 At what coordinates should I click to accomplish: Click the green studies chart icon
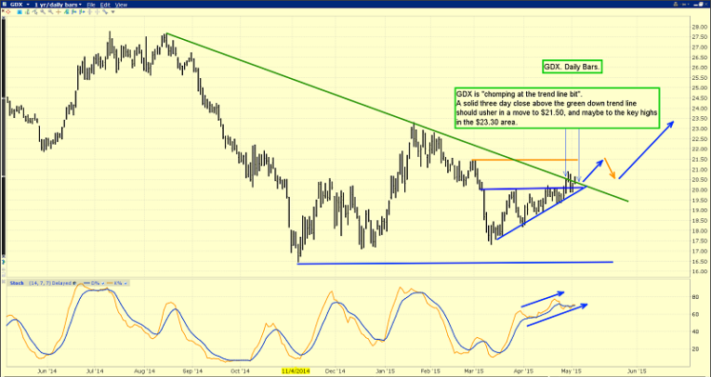pyautogui.click(x=66, y=12)
